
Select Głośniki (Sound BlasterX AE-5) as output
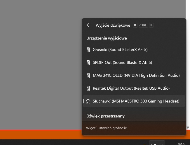point(120,50)
